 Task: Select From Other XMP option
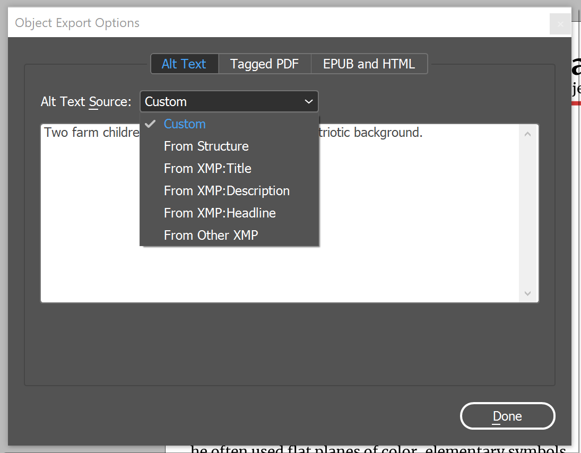229,235
